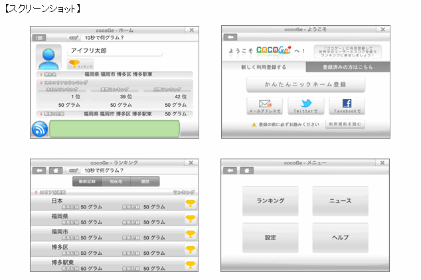Select the 福岡県 area row
The image size is (421, 280).
tap(114, 218)
